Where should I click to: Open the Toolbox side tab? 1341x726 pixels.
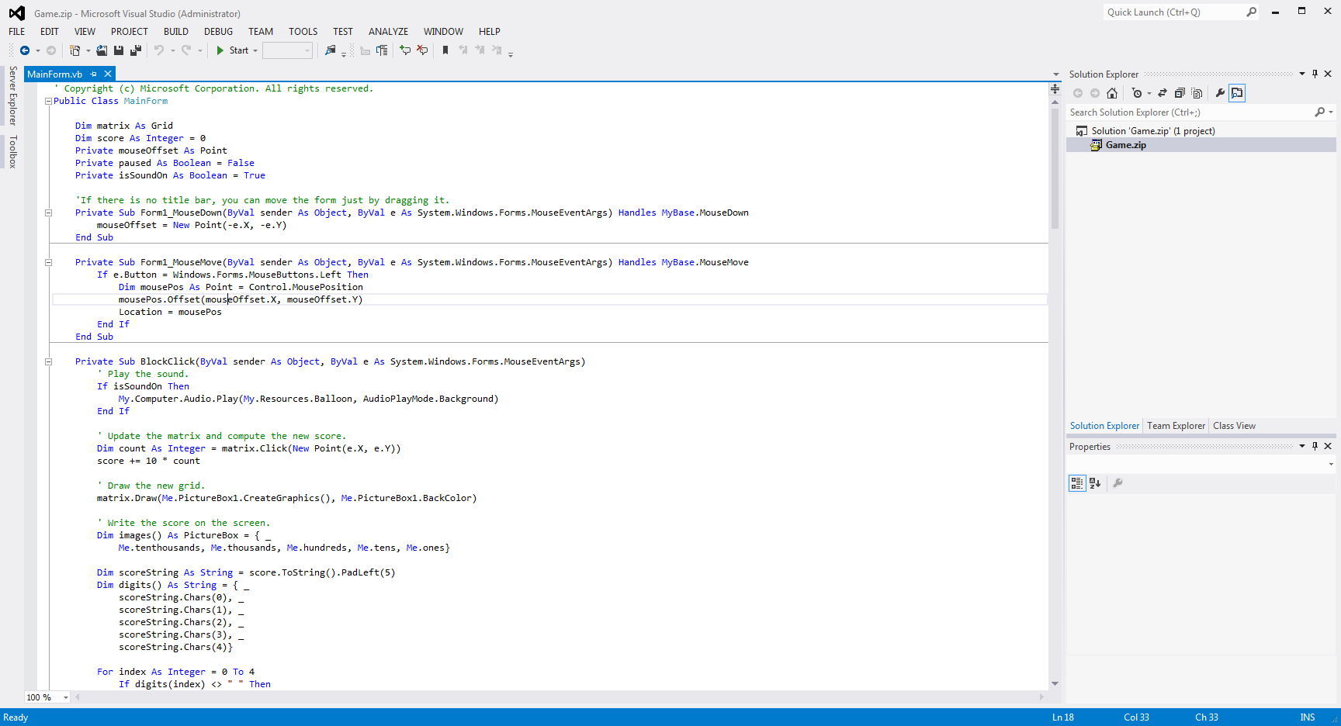click(12, 151)
